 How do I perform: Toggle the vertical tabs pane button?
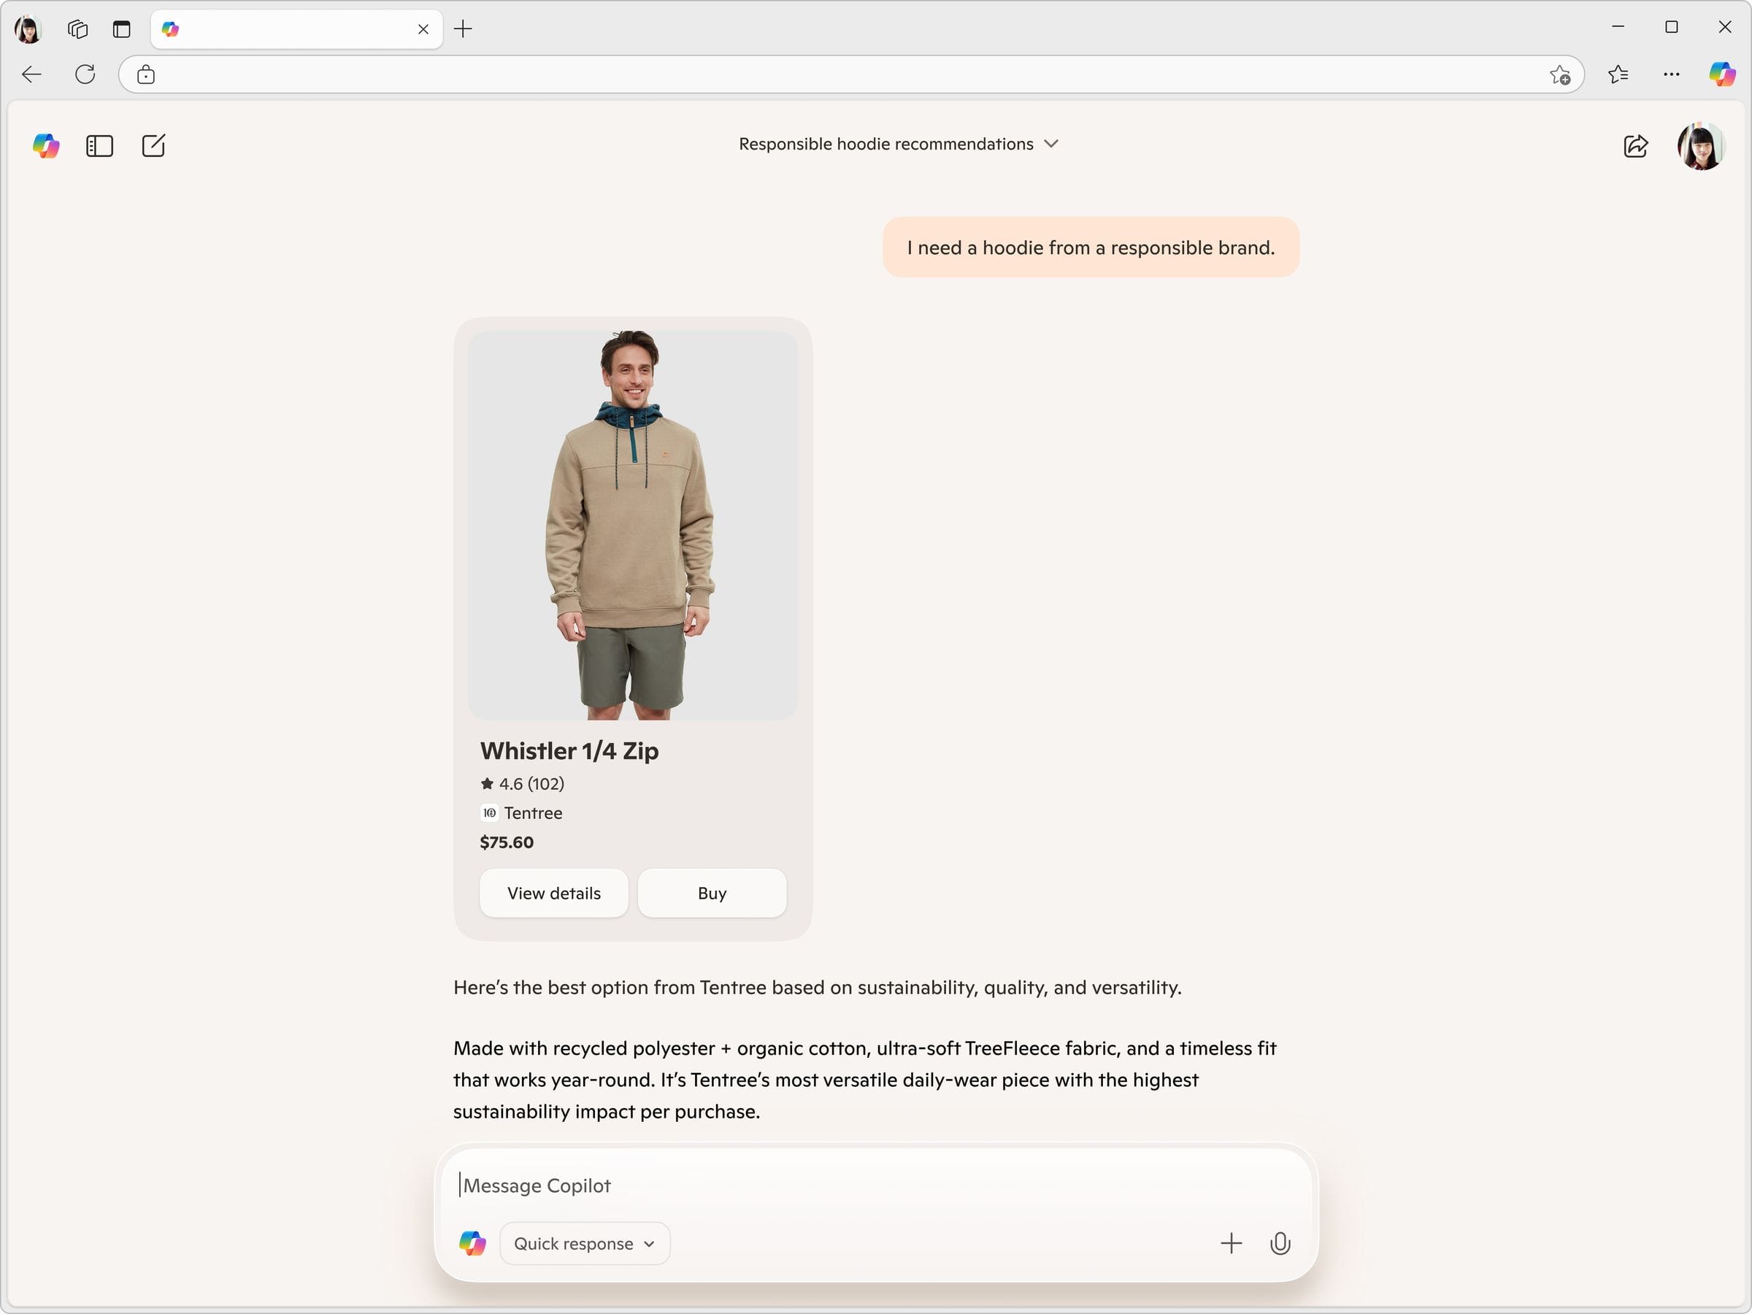pyautogui.click(x=121, y=29)
